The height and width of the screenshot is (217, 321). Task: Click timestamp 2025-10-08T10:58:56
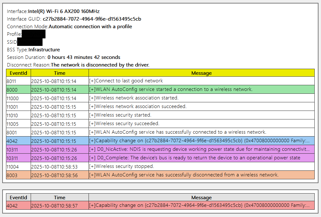coord(54,176)
